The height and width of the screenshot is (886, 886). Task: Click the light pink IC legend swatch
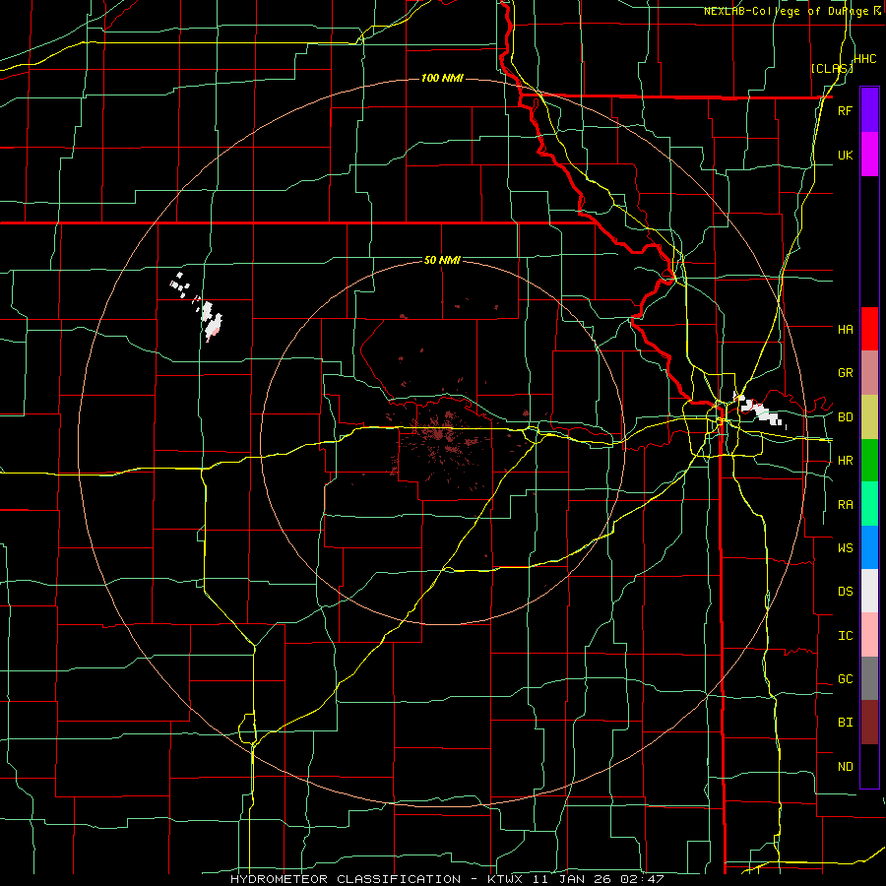[869, 635]
